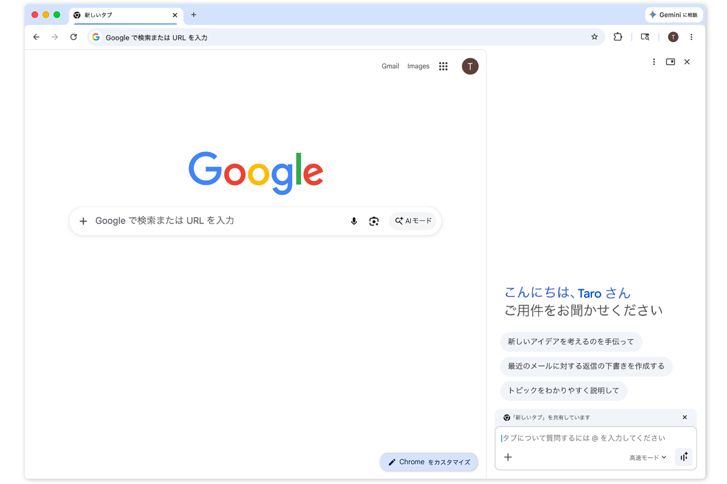Image resolution: width=727 pixels, height=484 pixels.
Task: Open the Google apps grid
Action: click(443, 67)
